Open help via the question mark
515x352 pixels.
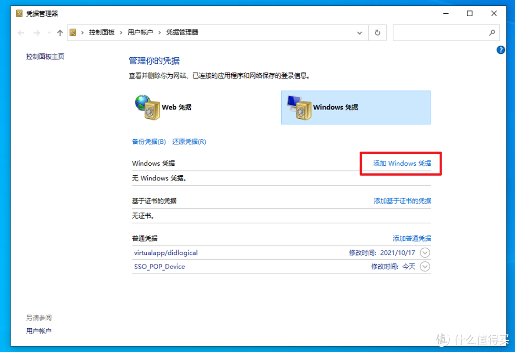click(501, 50)
